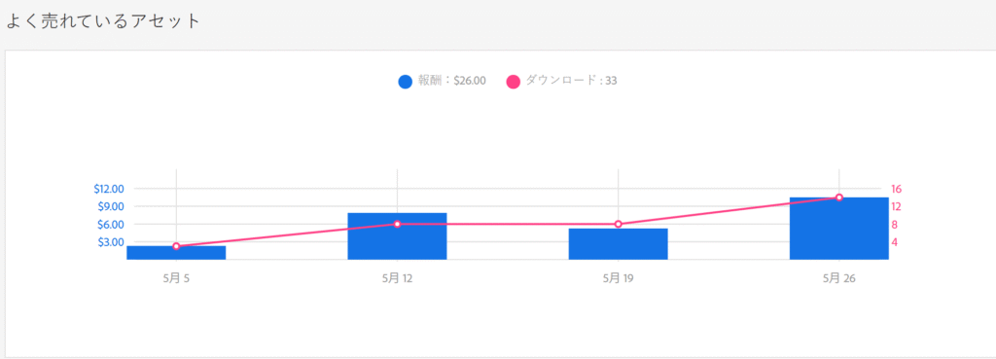Viewport: 996px width, 359px height.
Task: Click the ダウンロード：33 legend label
Action: click(572, 81)
